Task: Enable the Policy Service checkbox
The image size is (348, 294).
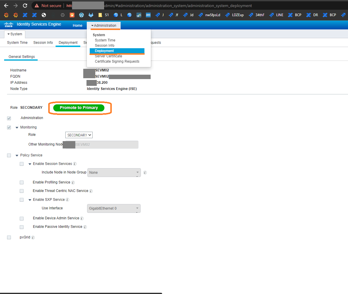Action: pyautogui.click(x=9, y=155)
